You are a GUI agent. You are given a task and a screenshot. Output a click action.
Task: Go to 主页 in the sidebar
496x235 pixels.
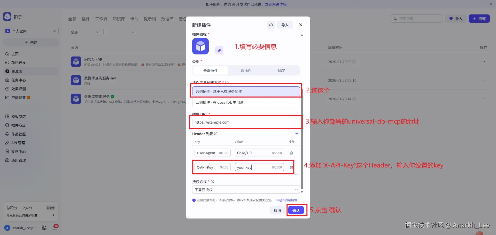(x=31, y=54)
